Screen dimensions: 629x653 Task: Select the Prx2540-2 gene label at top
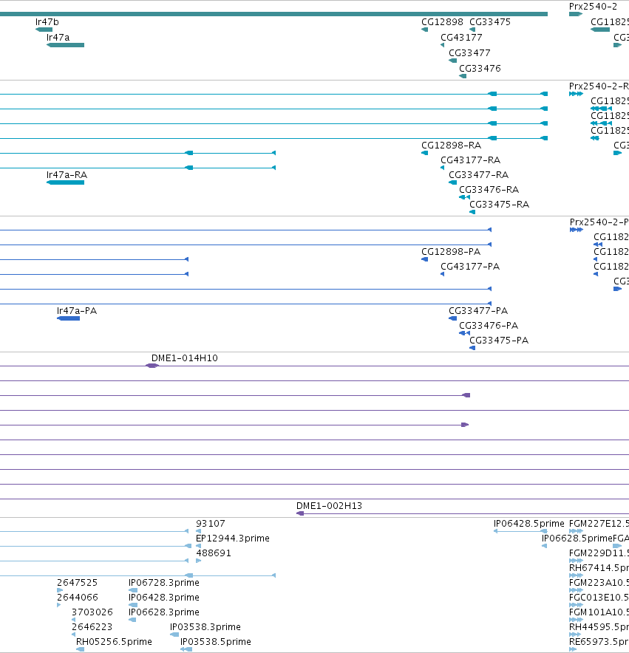point(593,7)
